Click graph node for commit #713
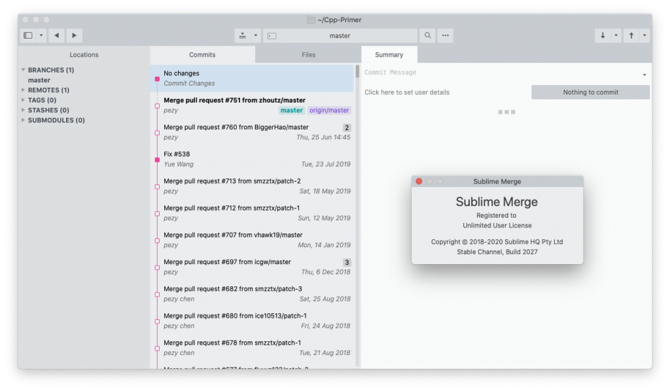The height and width of the screenshot is (391, 670). (157, 186)
